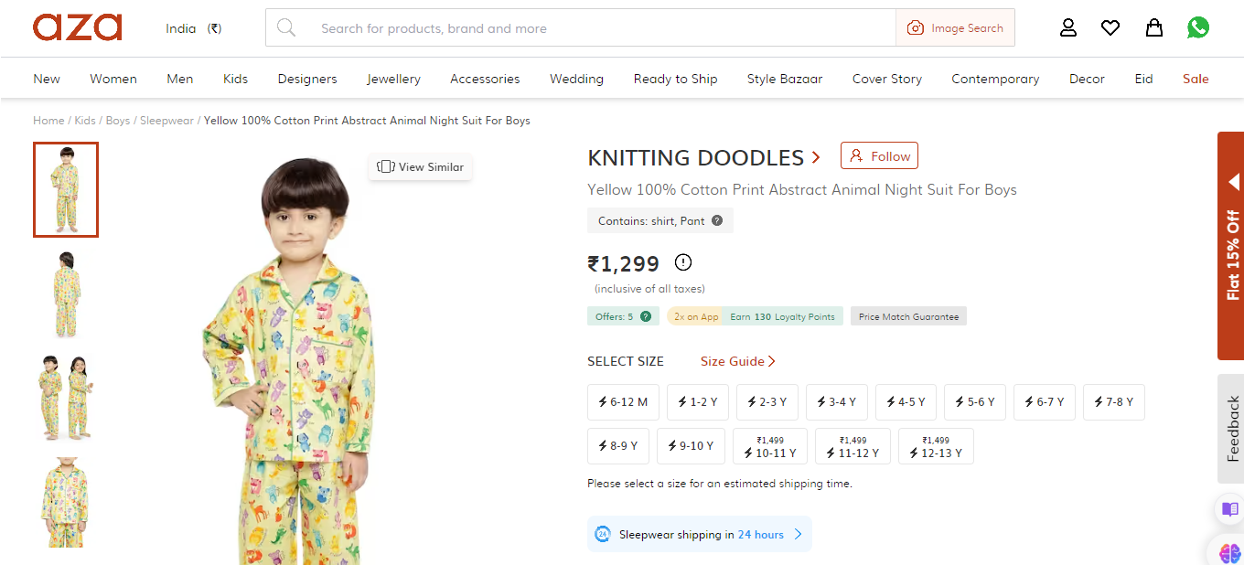Open the user account icon

[1068, 27]
